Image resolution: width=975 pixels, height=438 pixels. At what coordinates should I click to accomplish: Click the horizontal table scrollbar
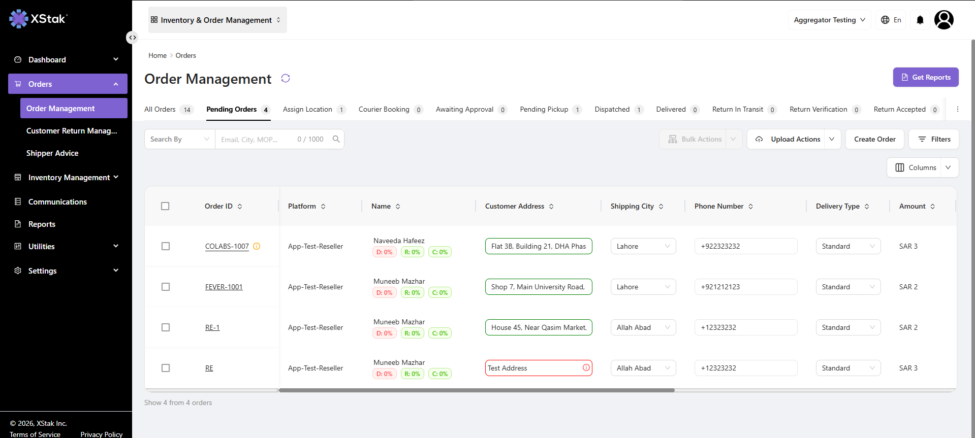[477, 390]
